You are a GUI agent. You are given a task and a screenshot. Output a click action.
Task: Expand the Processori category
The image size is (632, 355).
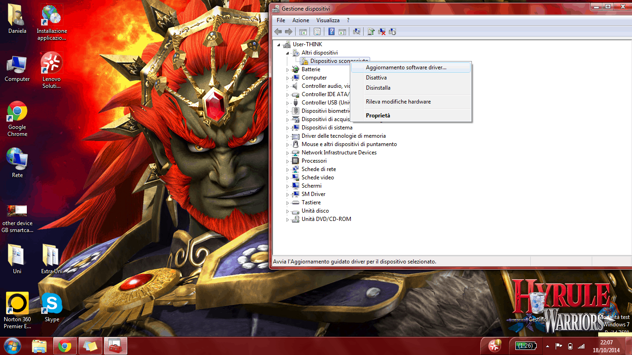tap(287, 161)
